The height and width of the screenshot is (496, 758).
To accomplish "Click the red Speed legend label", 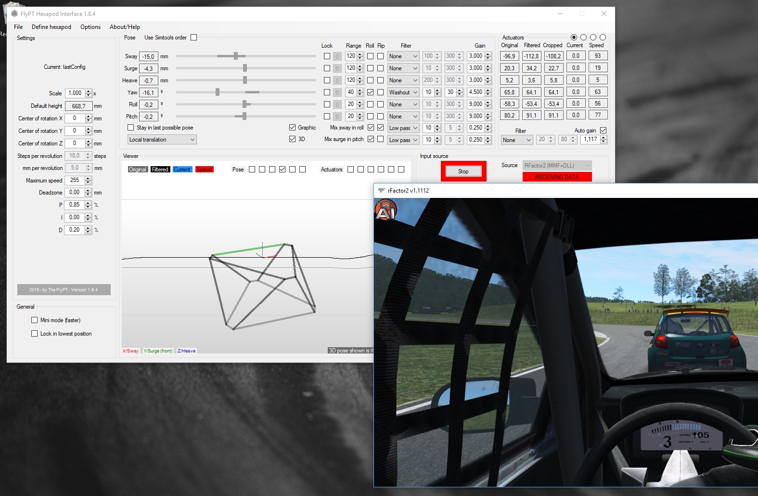I will pos(204,170).
